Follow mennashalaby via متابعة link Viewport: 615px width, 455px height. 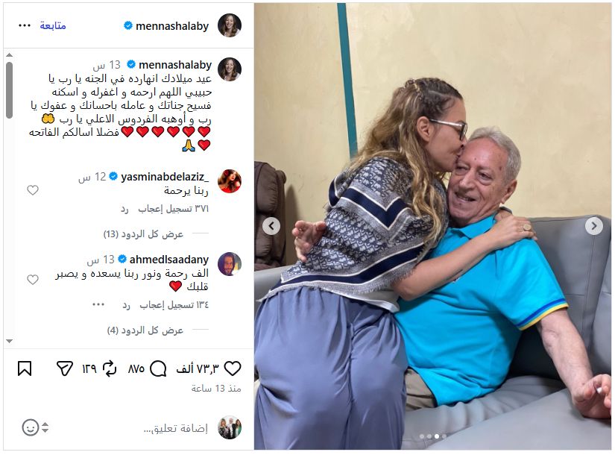click(x=53, y=25)
